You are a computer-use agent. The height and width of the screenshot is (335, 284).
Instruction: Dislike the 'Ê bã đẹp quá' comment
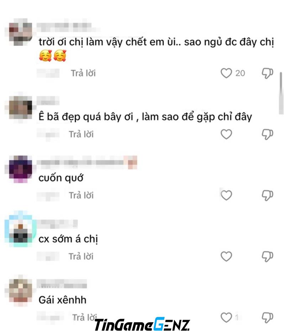coord(267,135)
